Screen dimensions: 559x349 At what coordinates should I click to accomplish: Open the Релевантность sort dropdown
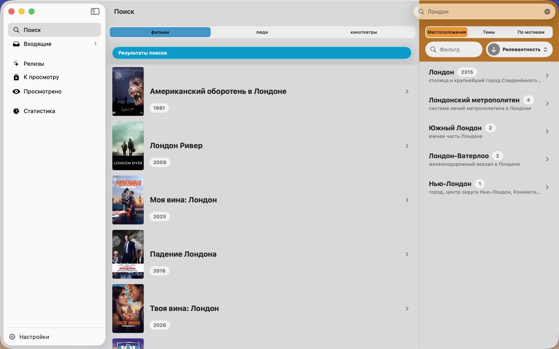point(525,50)
